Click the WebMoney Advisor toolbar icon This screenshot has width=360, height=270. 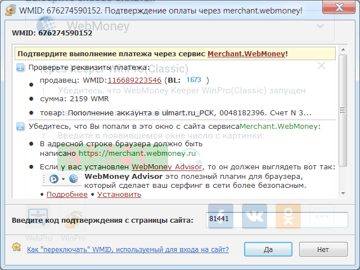pos(54,179)
